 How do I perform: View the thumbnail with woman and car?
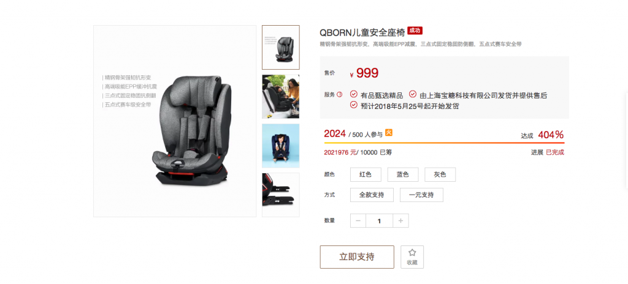pyautogui.click(x=281, y=96)
